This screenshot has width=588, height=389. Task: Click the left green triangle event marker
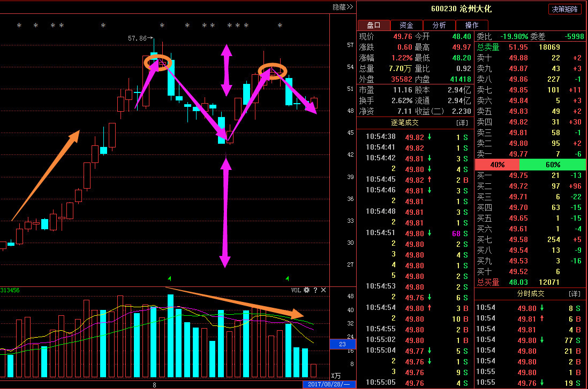coord(170,278)
